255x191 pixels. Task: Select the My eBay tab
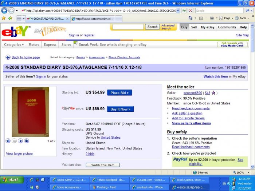coord(208,27)
